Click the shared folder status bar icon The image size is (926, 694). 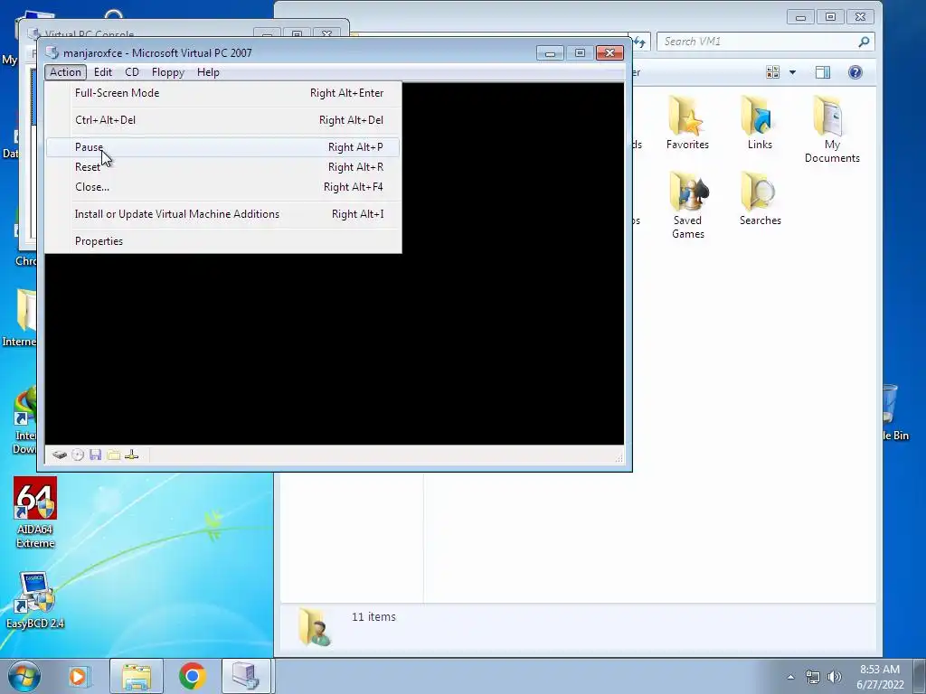pos(113,455)
